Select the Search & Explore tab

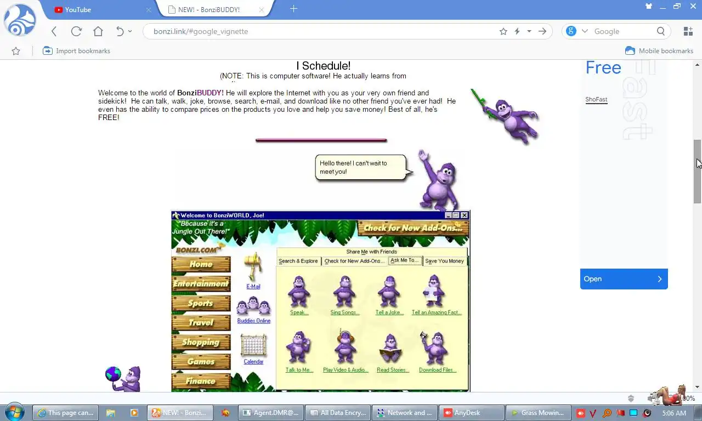(298, 261)
